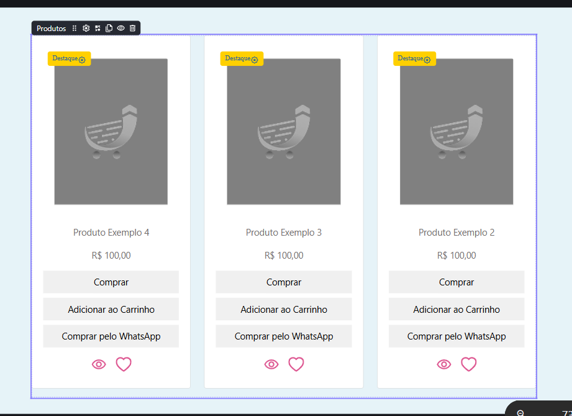Click Comprar pelo WhatsApp for Produto Exemplo 2

(x=456, y=336)
